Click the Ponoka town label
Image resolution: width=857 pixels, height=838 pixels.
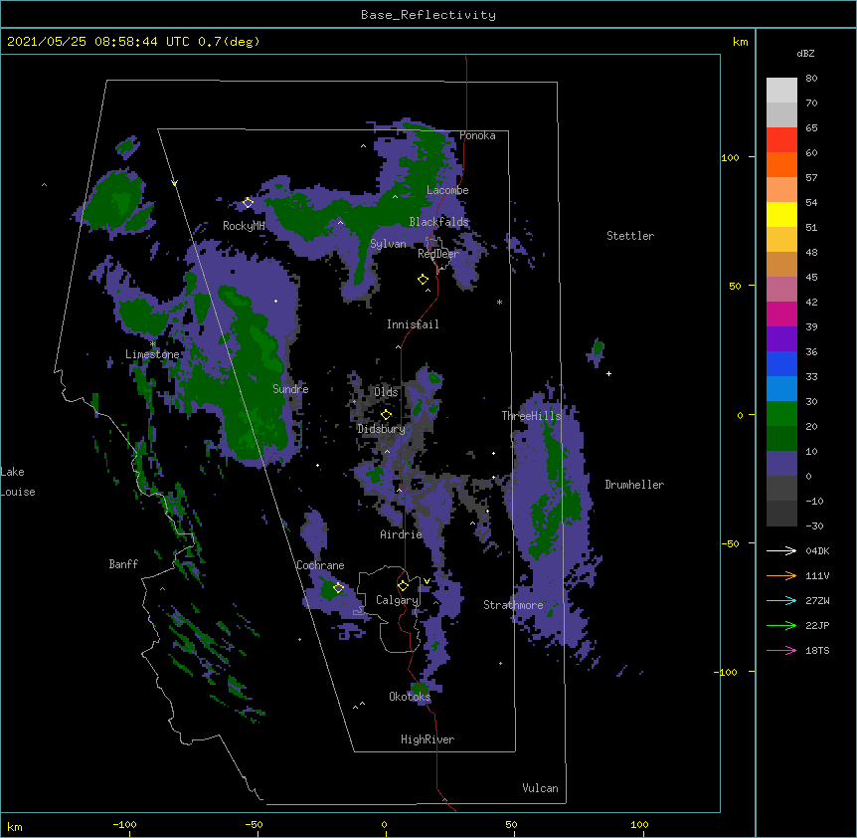point(477,135)
